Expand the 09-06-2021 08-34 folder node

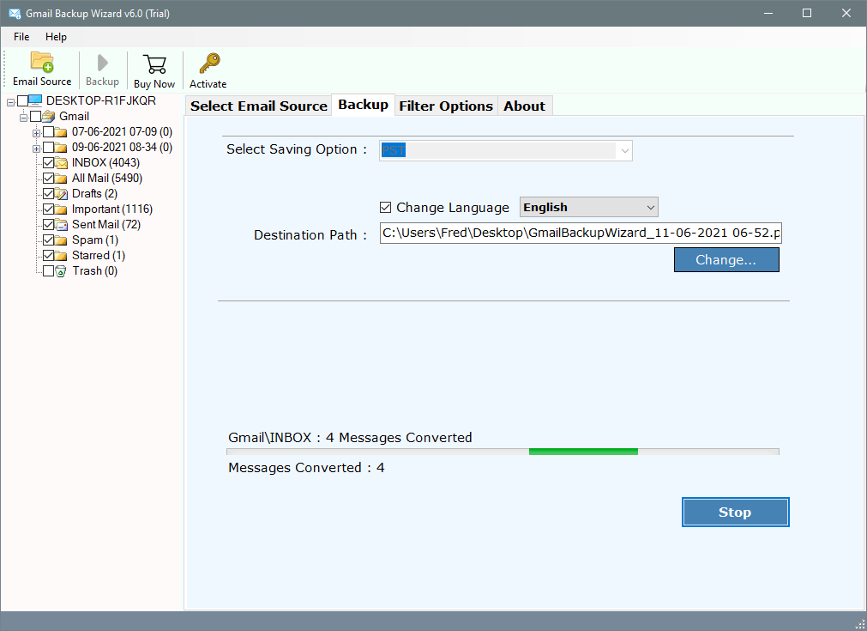[37, 149]
